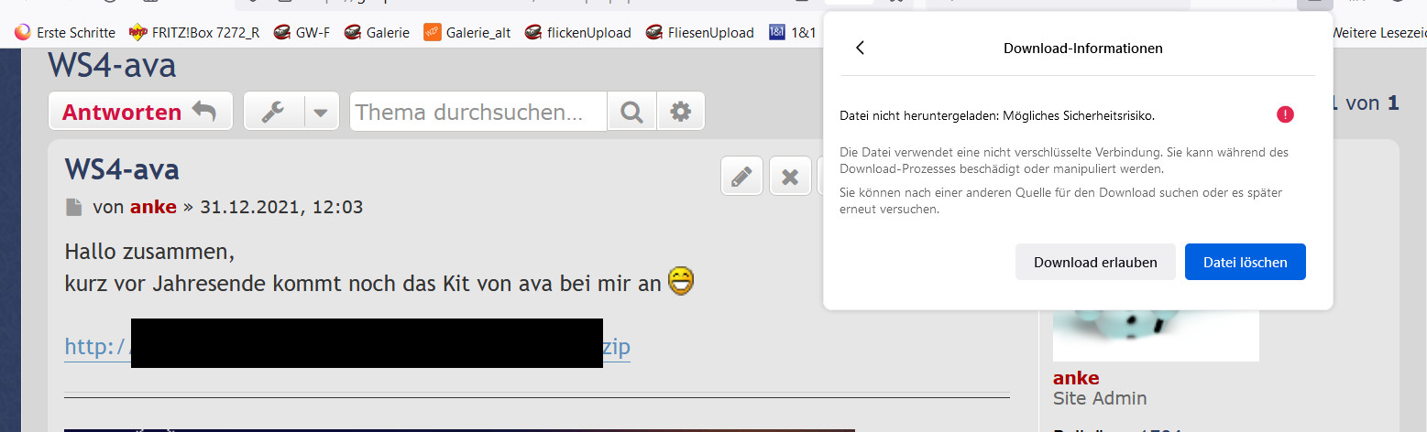Click anke's avatar image in profile sidebar

click(1156, 336)
